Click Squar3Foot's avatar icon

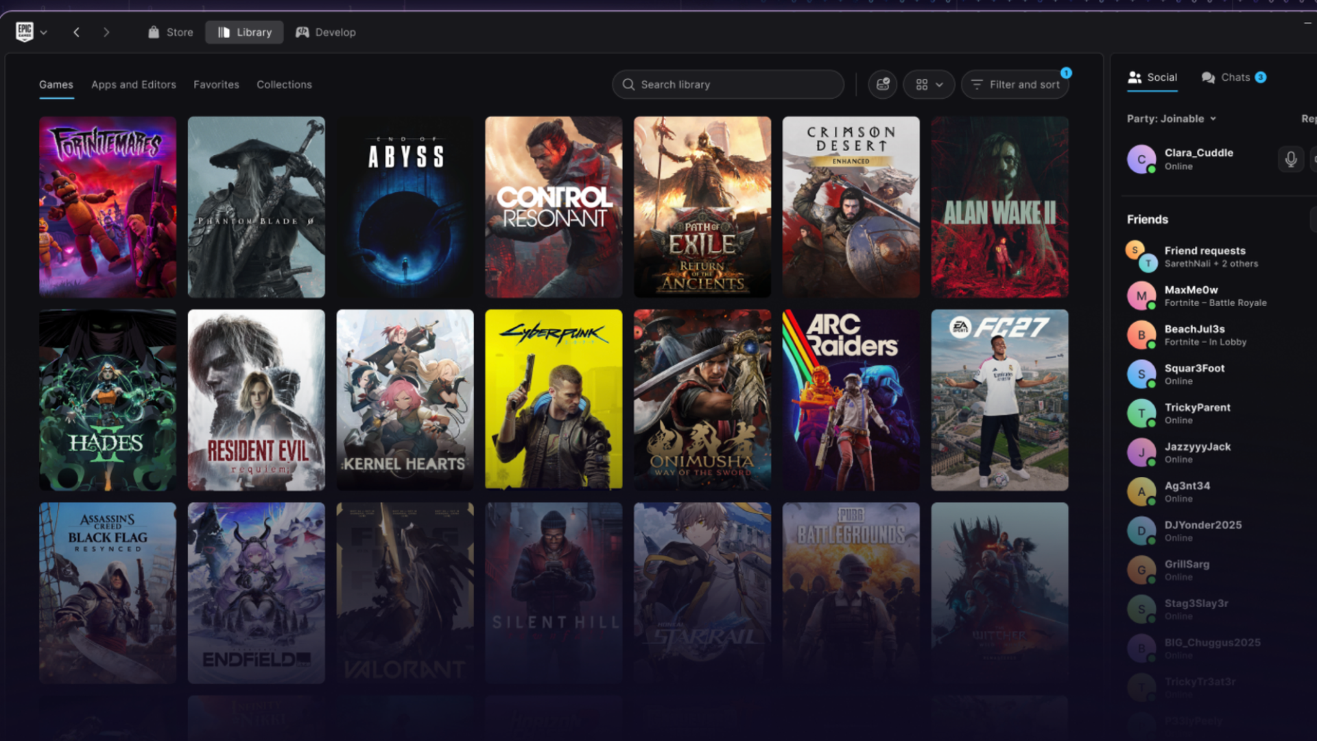(x=1141, y=374)
